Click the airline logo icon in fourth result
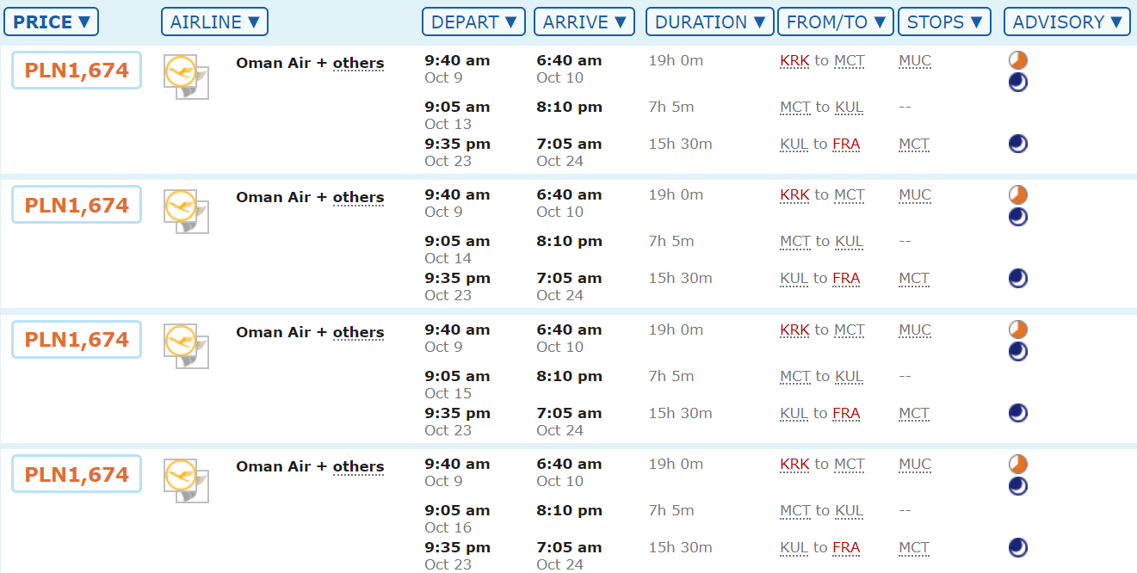The width and height of the screenshot is (1137, 573). (x=187, y=480)
